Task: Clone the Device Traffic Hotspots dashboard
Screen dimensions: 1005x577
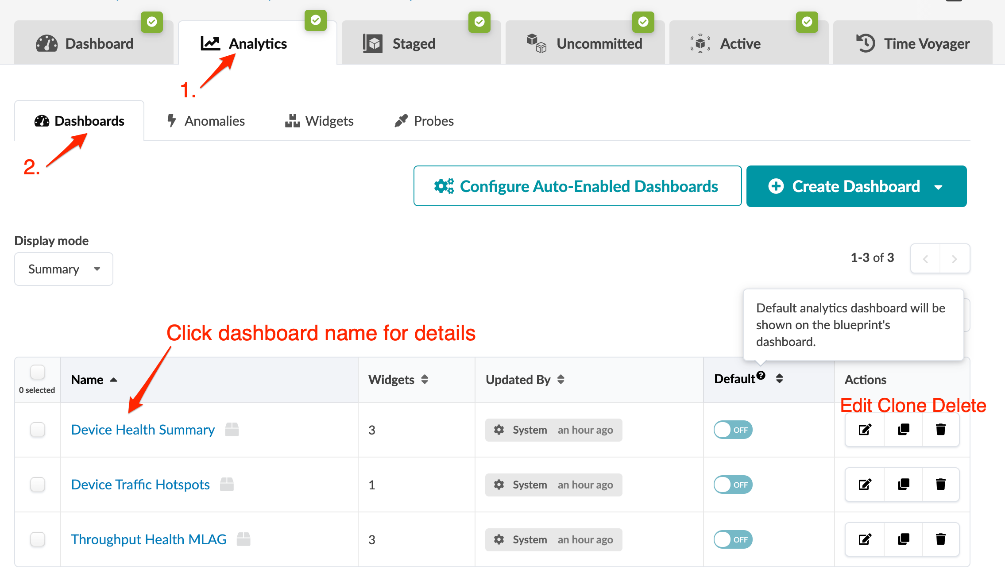Action: [x=903, y=485]
